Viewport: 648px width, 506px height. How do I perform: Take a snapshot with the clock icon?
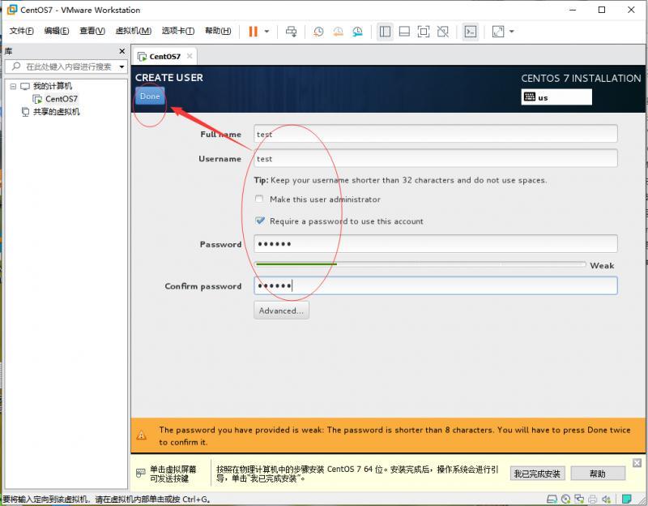click(318, 32)
